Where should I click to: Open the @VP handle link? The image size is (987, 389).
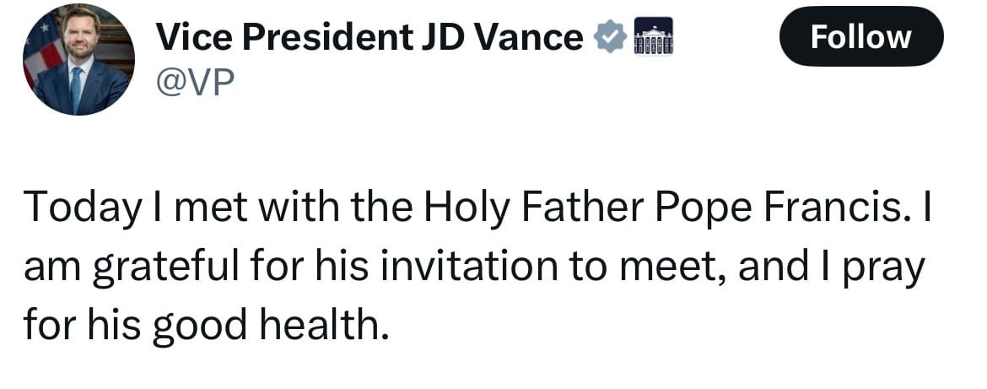pyautogui.click(x=194, y=83)
